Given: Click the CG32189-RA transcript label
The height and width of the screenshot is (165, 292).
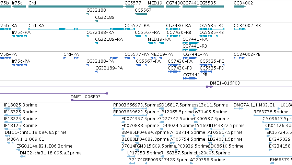Looking at the screenshot, I should (109, 39).
